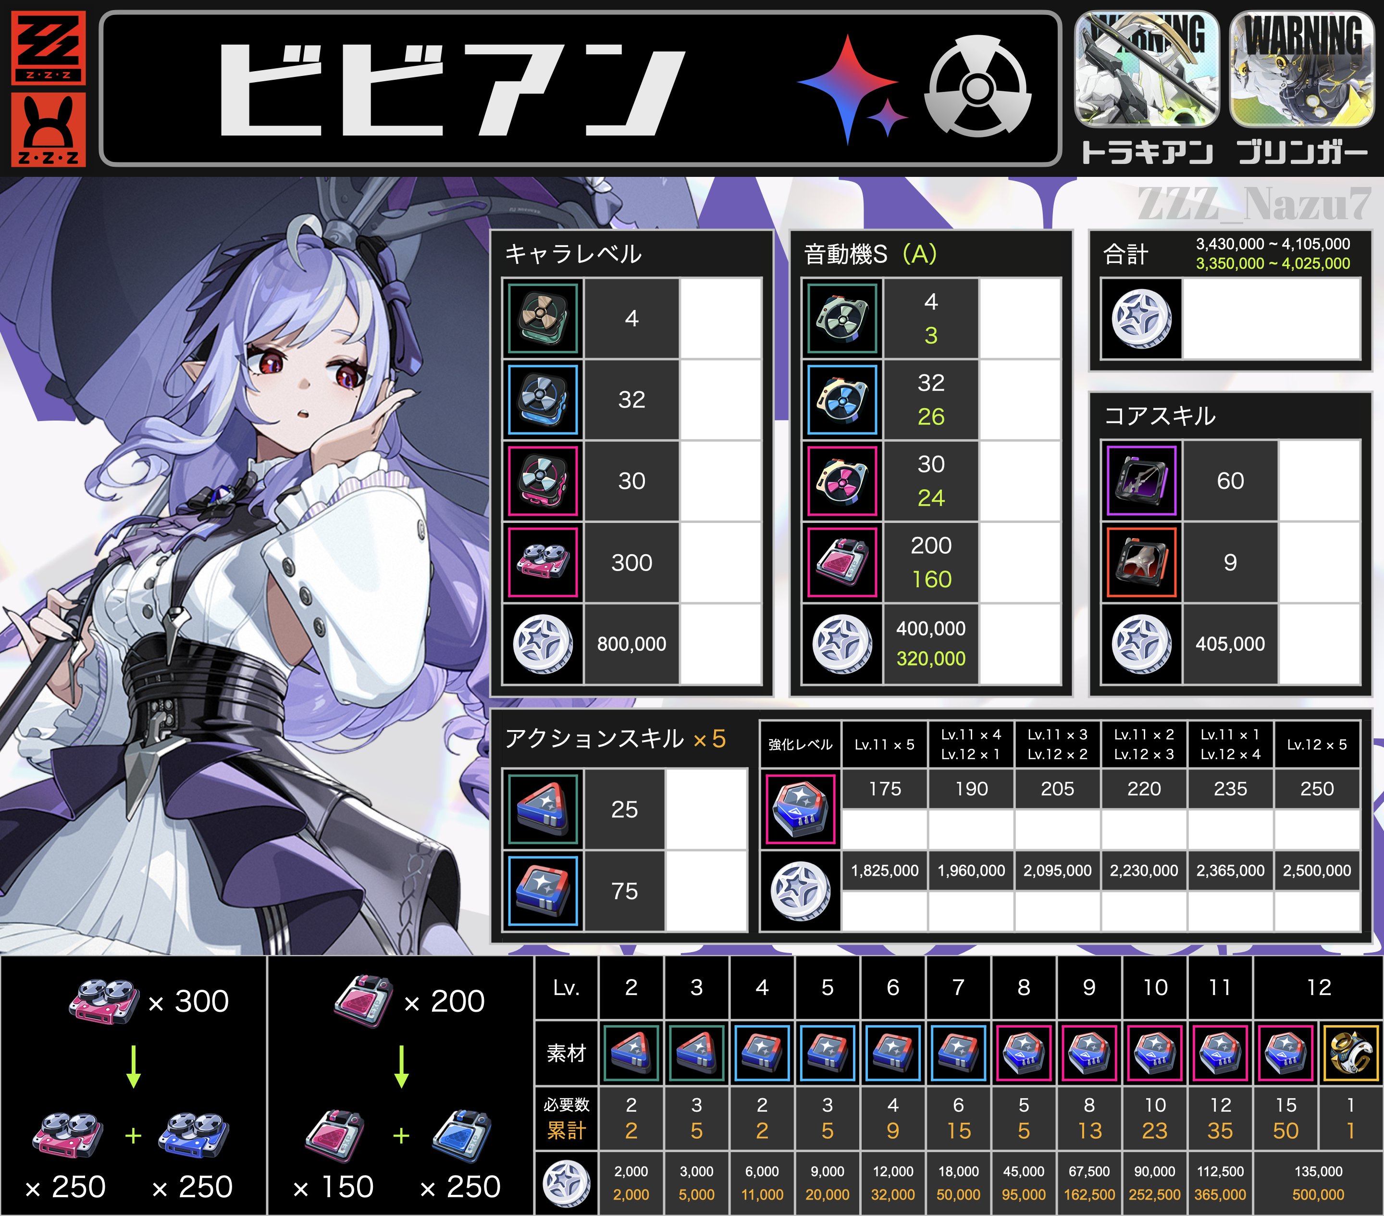Viewport: 1384px width, 1216px height.
Task: Click Denny coin icon in the 強化レベル table
Action: [x=800, y=890]
